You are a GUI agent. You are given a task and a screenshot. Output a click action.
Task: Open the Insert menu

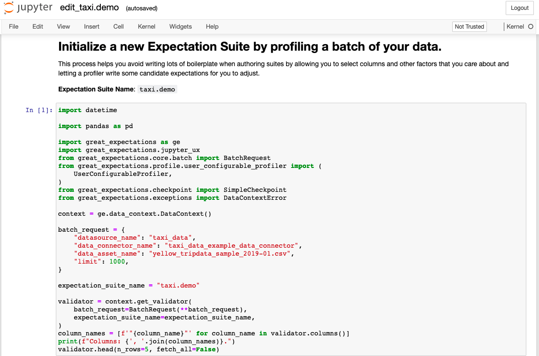[92, 27]
